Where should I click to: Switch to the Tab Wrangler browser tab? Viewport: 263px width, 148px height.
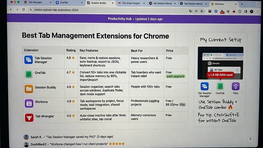tap(37, 2)
